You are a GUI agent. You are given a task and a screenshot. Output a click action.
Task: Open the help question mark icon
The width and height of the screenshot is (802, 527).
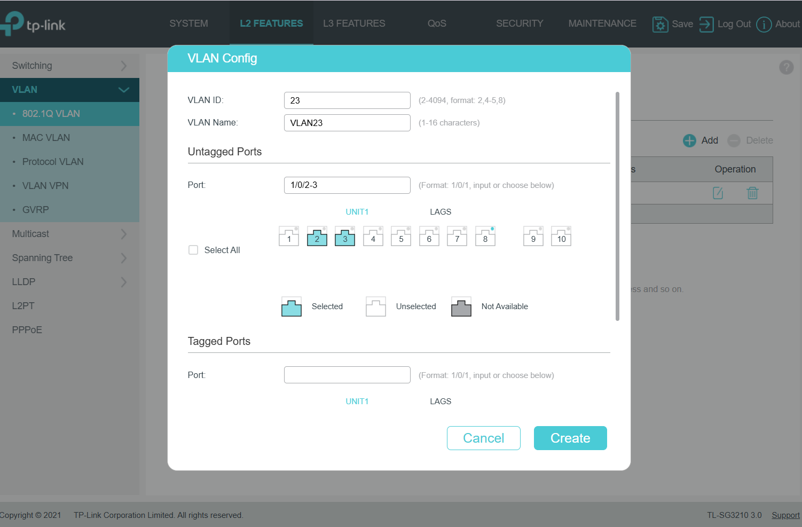(786, 67)
